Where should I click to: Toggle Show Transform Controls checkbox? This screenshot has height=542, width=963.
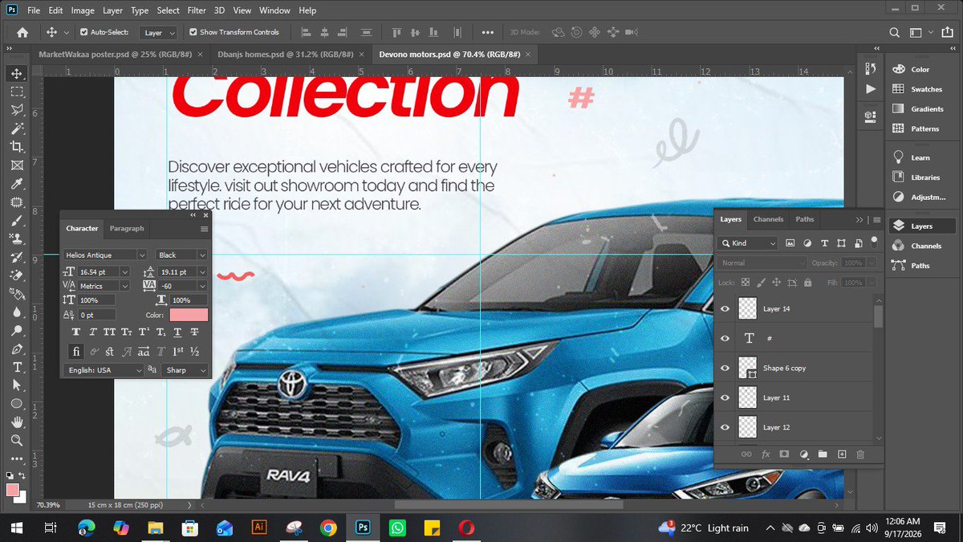(x=193, y=32)
